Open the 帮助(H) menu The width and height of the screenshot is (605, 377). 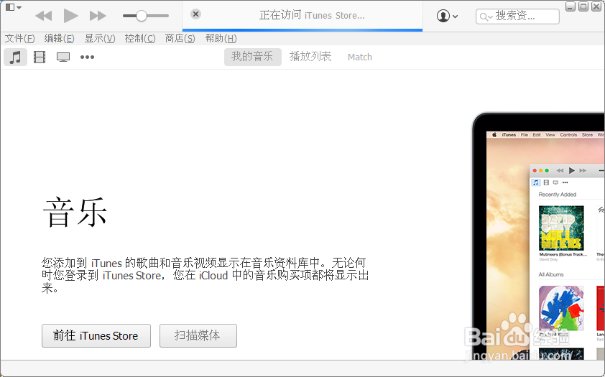click(x=221, y=39)
